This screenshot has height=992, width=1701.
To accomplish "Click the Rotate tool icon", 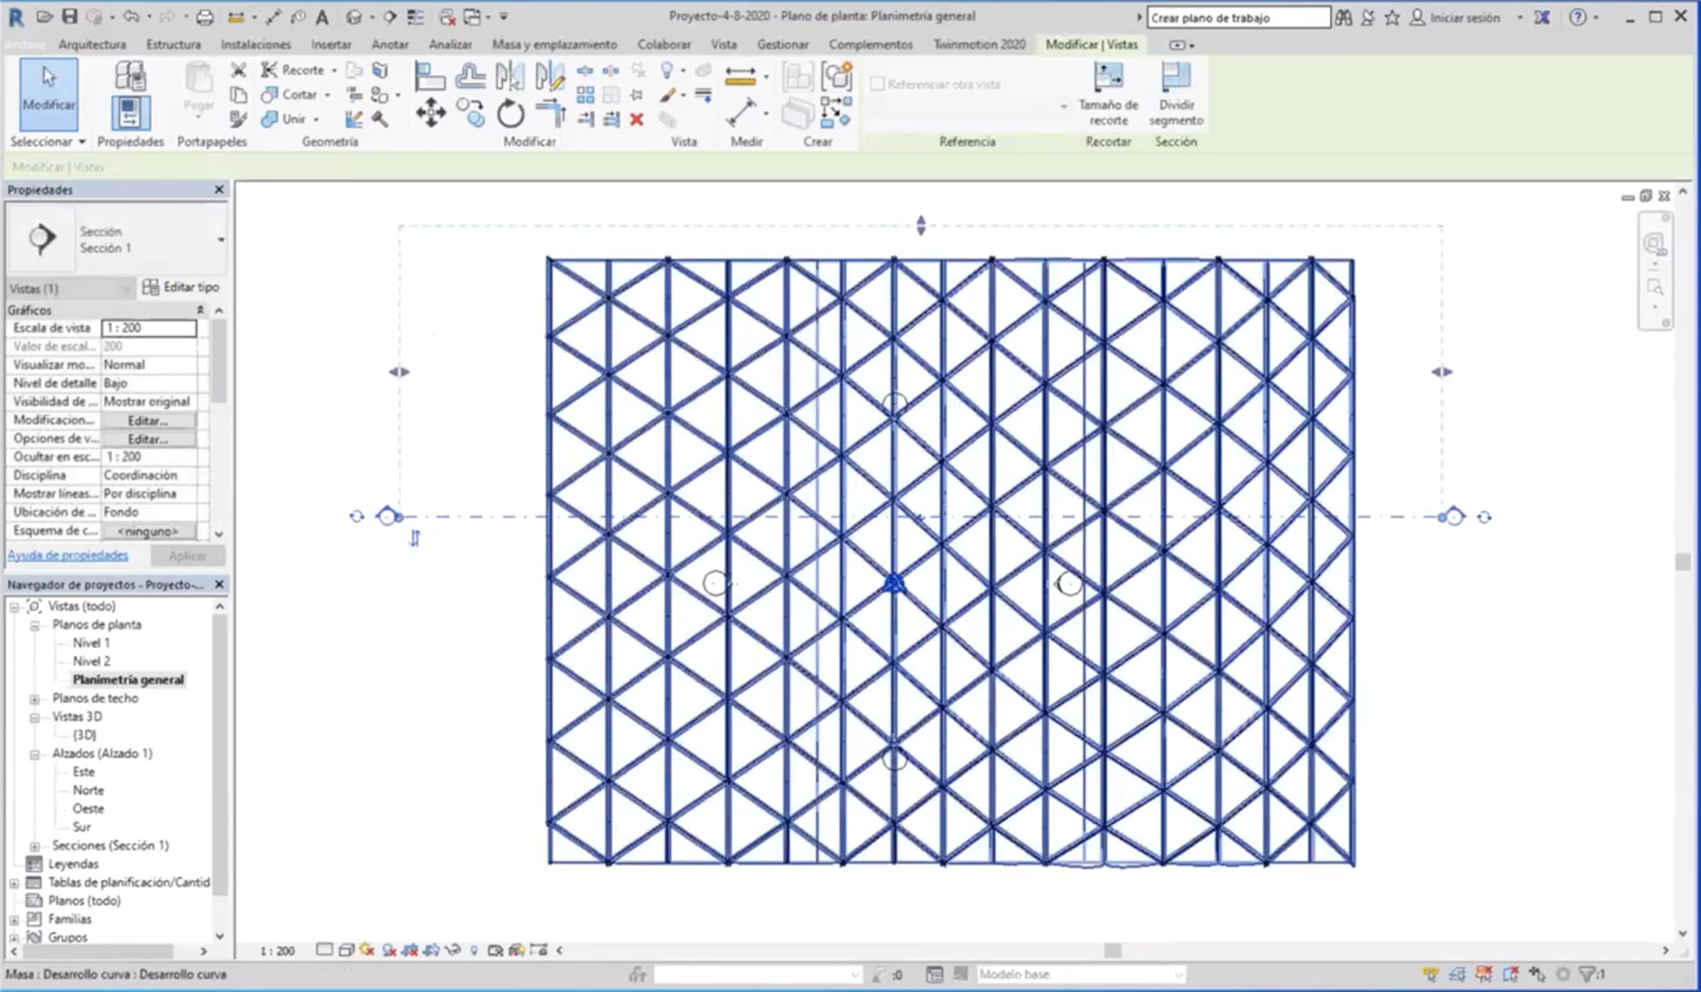I will pyautogui.click(x=510, y=113).
